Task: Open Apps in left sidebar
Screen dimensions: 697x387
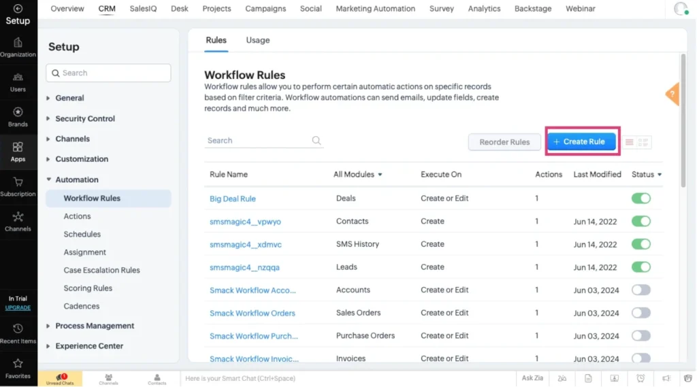Action: click(x=18, y=152)
